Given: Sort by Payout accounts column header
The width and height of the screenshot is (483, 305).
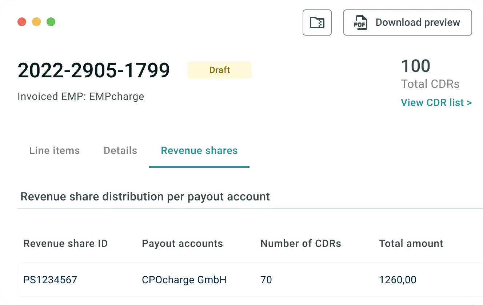Looking at the screenshot, I should click(182, 243).
